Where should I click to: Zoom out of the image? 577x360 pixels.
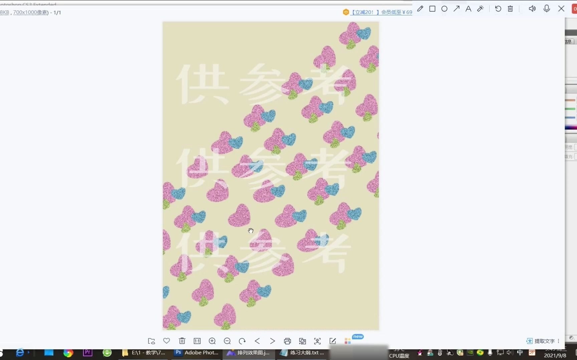click(x=227, y=341)
